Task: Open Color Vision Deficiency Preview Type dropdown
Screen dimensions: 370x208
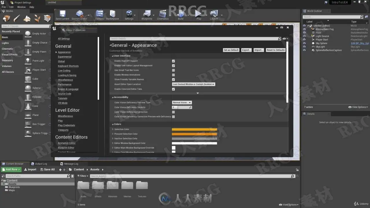Action: (182, 103)
